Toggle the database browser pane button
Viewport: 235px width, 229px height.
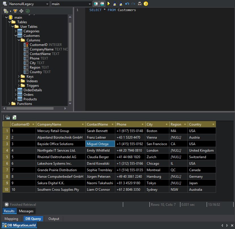pos(96,4)
